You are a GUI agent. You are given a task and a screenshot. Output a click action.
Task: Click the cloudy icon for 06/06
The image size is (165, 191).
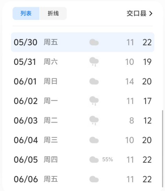[94, 179]
